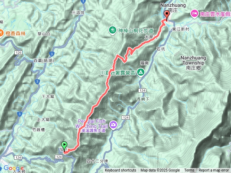Open the purple camera icon for Penglai Fish Watching Trail
Image resolution: width=231 pixels, height=173 pixels.
[113, 125]
